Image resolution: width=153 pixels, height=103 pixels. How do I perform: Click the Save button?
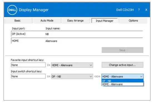click(x=122, y=50)
